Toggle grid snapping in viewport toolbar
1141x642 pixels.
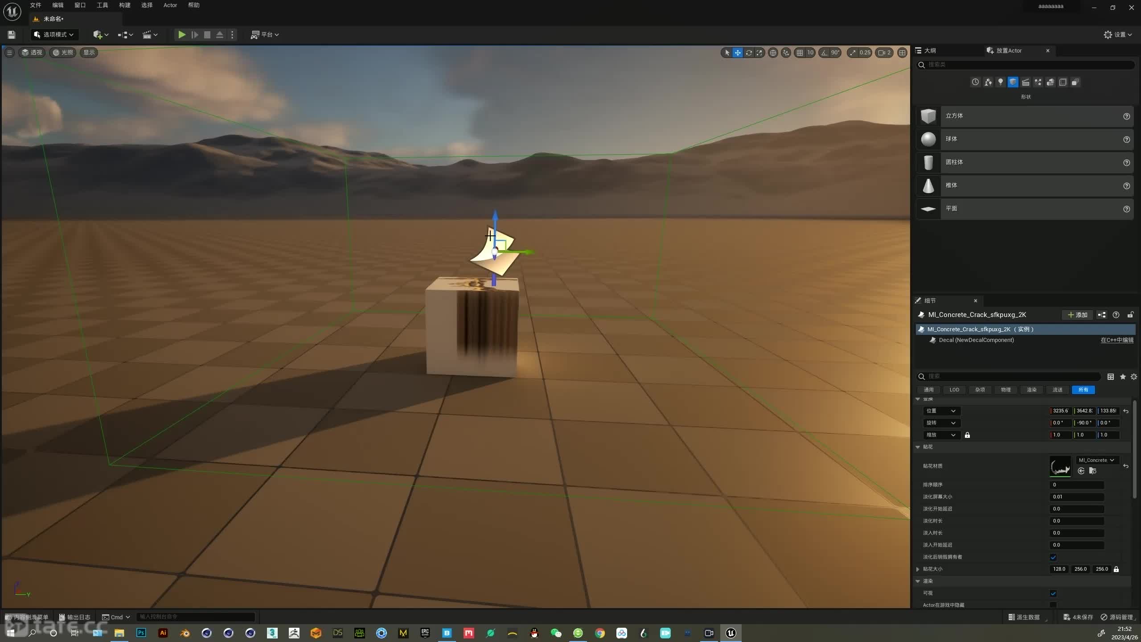pos(800,53)
